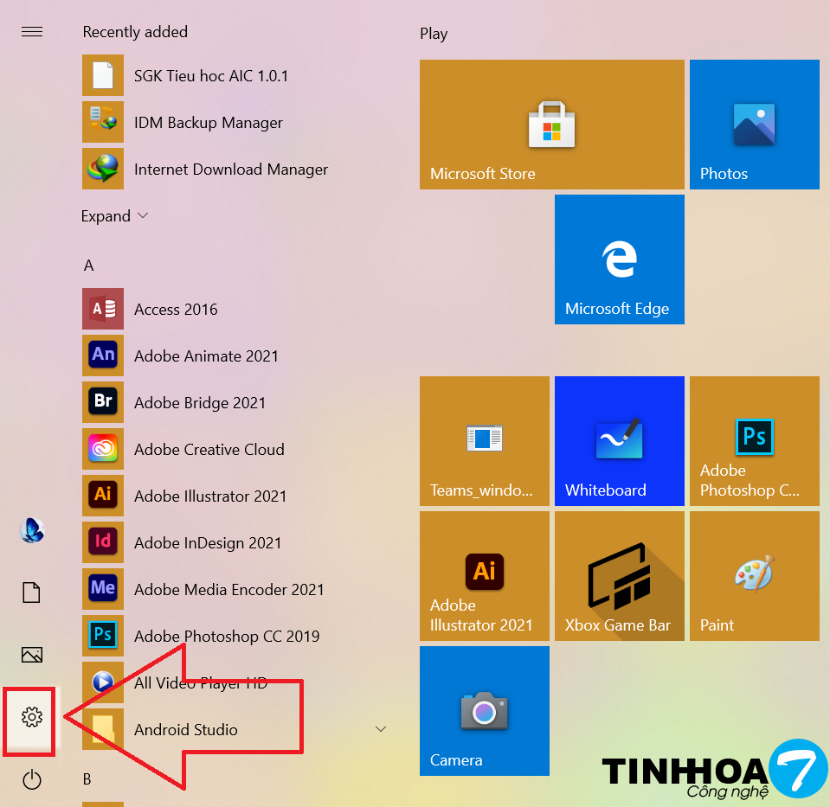This screenshot has width=830, height=807.
Task: Expand the hamburger menu at top
Action: [32, 32]
